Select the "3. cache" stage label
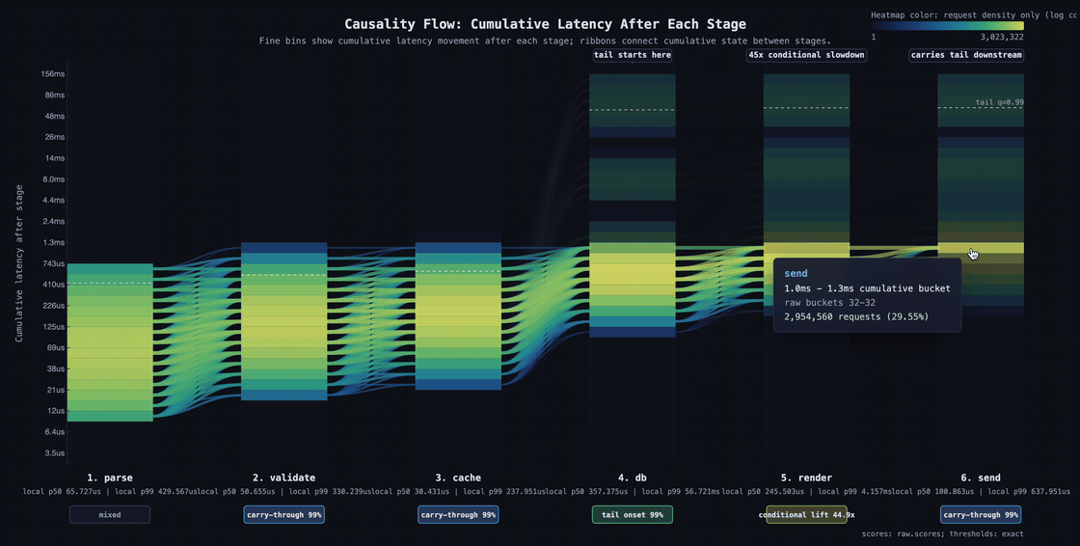Viewport: 1080px width, 546px height. click(x=458, y=478)
